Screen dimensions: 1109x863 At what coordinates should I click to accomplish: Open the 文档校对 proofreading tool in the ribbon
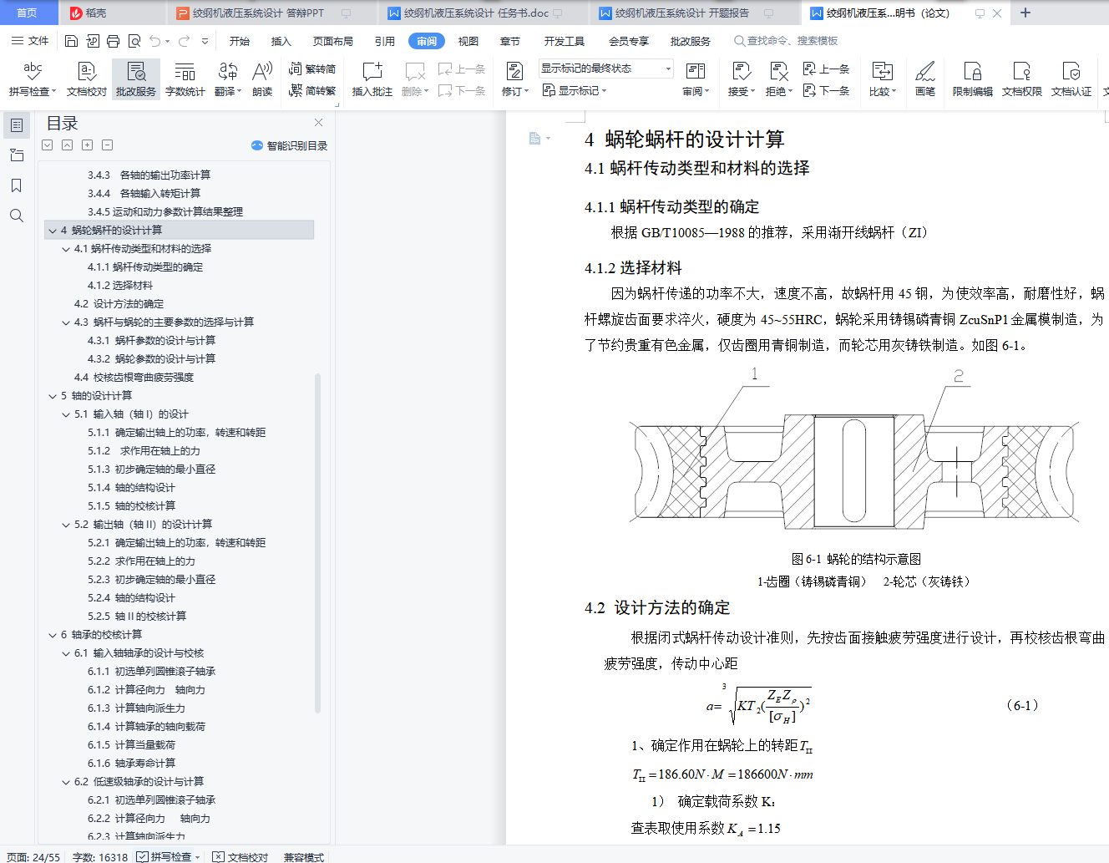(87, 79)
